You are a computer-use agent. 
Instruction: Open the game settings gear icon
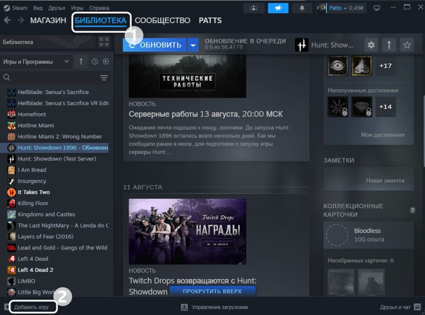pos(371,45)
